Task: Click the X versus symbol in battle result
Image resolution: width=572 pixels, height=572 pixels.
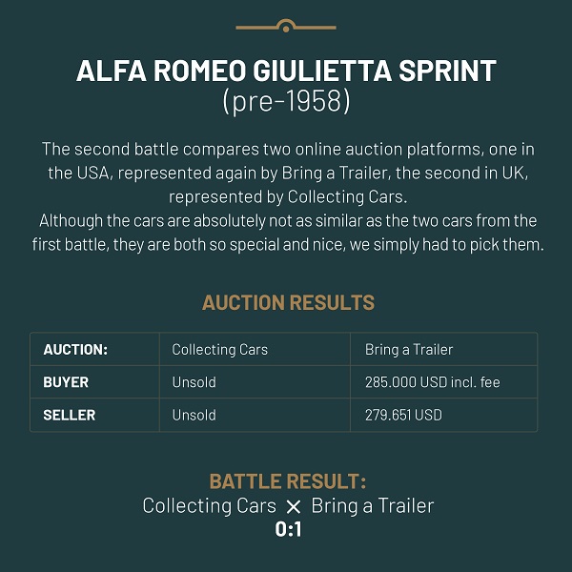Action: pos(294,507)
